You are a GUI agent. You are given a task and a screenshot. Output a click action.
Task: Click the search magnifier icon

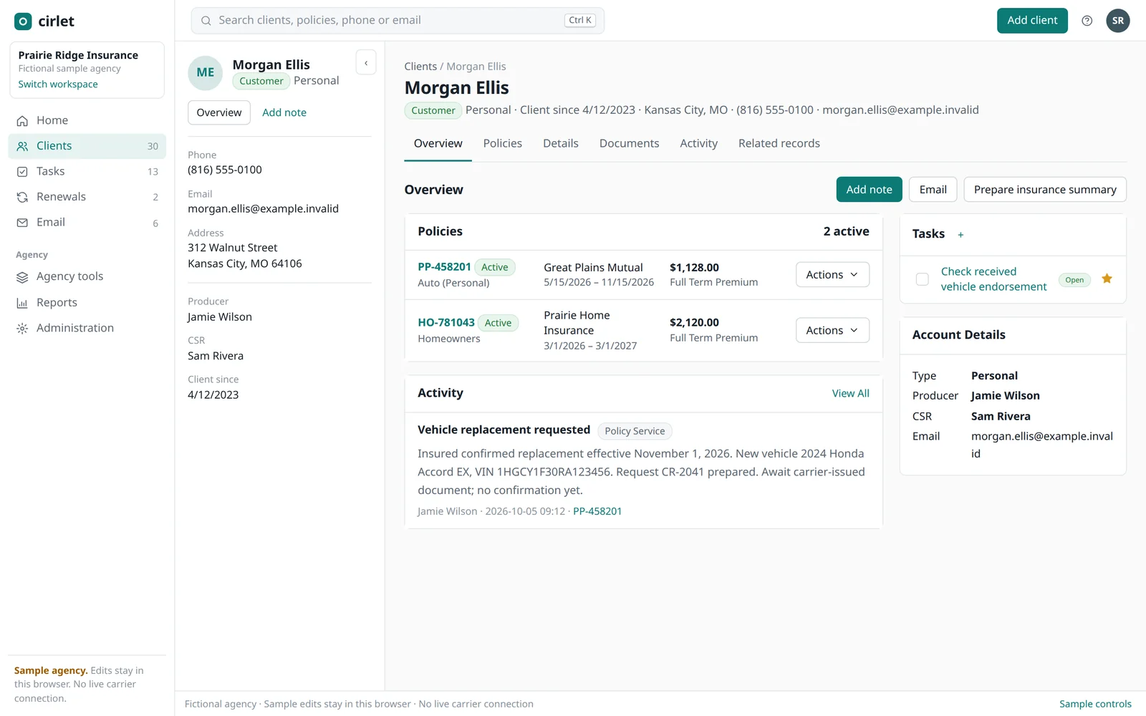206,21
